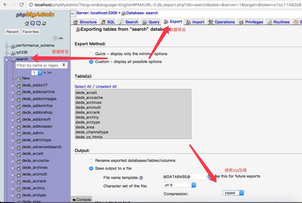This screenshot has width=302, height=203.
Task: Click the search database icon in tree
Action: (13, 60)
